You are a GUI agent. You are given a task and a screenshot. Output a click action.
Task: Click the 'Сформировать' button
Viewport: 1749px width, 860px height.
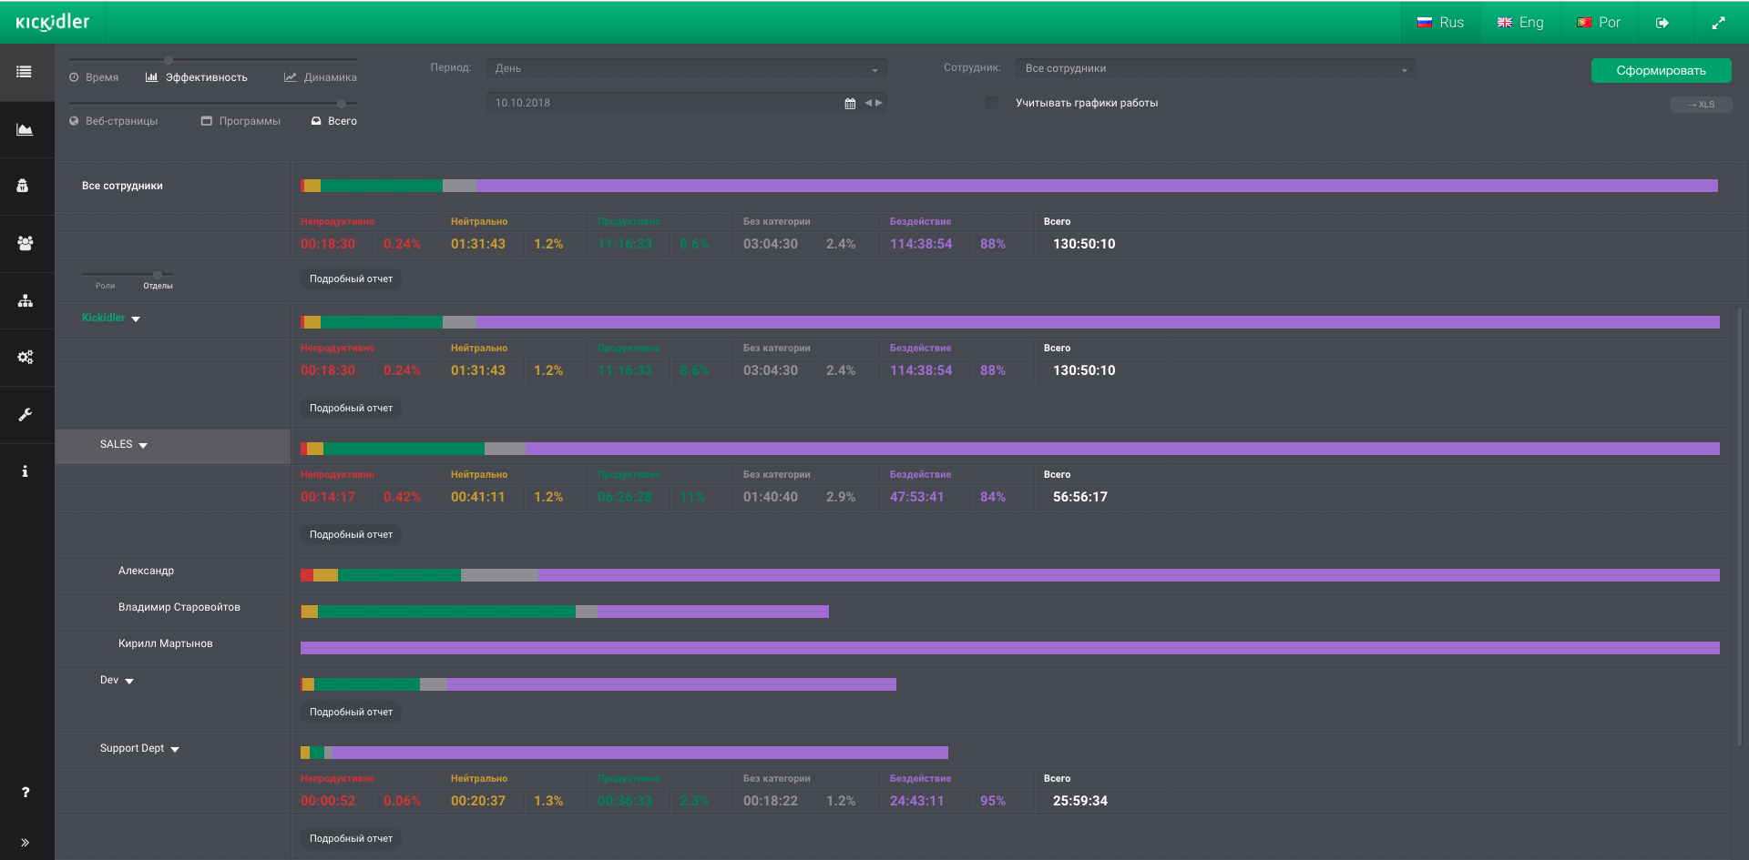[x=1661, y=71]
